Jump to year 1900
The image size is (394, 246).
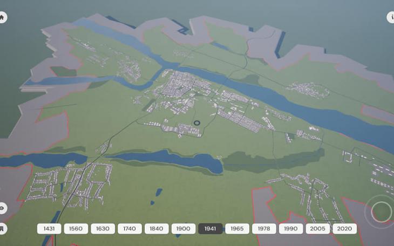click(x=183, y=229)
